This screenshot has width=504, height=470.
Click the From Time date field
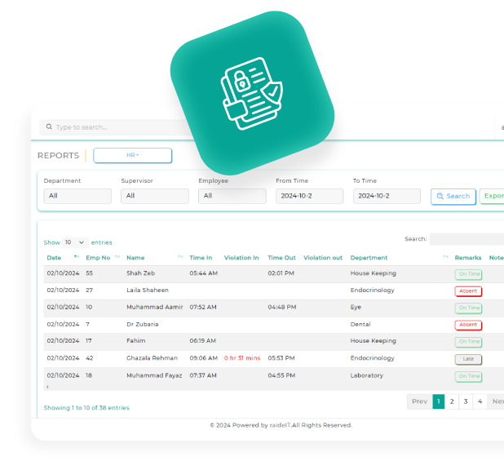pyautogui.click(x=309, y=196)
